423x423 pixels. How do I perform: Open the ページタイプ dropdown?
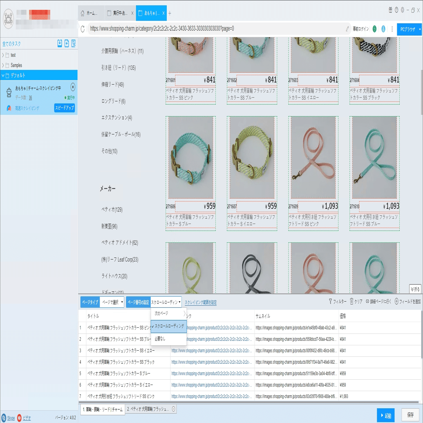(112, 302)
